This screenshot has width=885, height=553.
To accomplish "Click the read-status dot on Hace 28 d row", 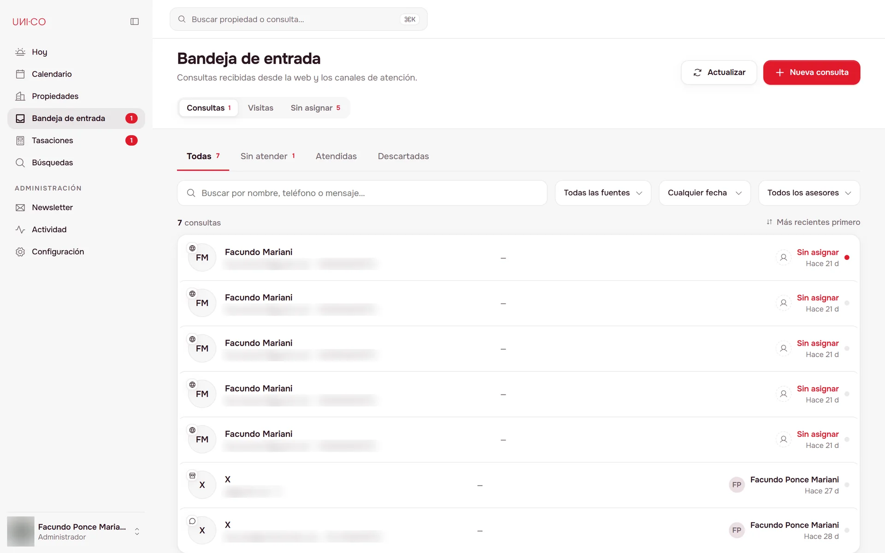I will (847, 530).
